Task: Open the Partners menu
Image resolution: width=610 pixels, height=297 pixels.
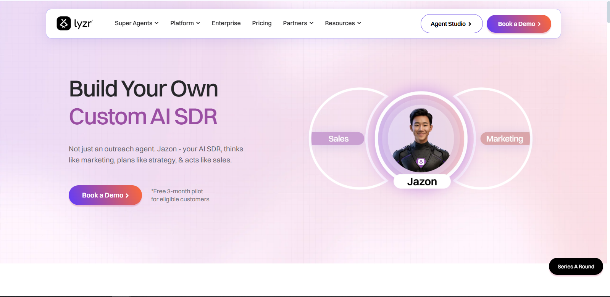Action: tap(298, 23)
